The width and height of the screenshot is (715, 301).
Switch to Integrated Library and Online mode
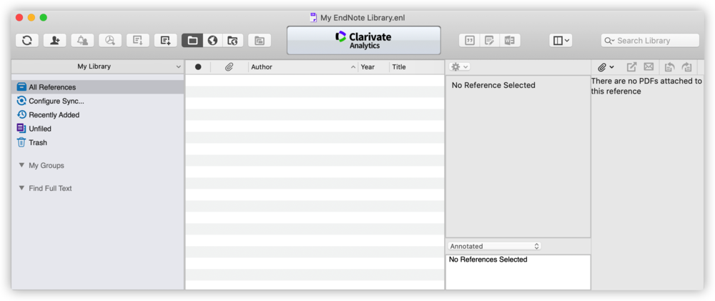click(232, 41)
